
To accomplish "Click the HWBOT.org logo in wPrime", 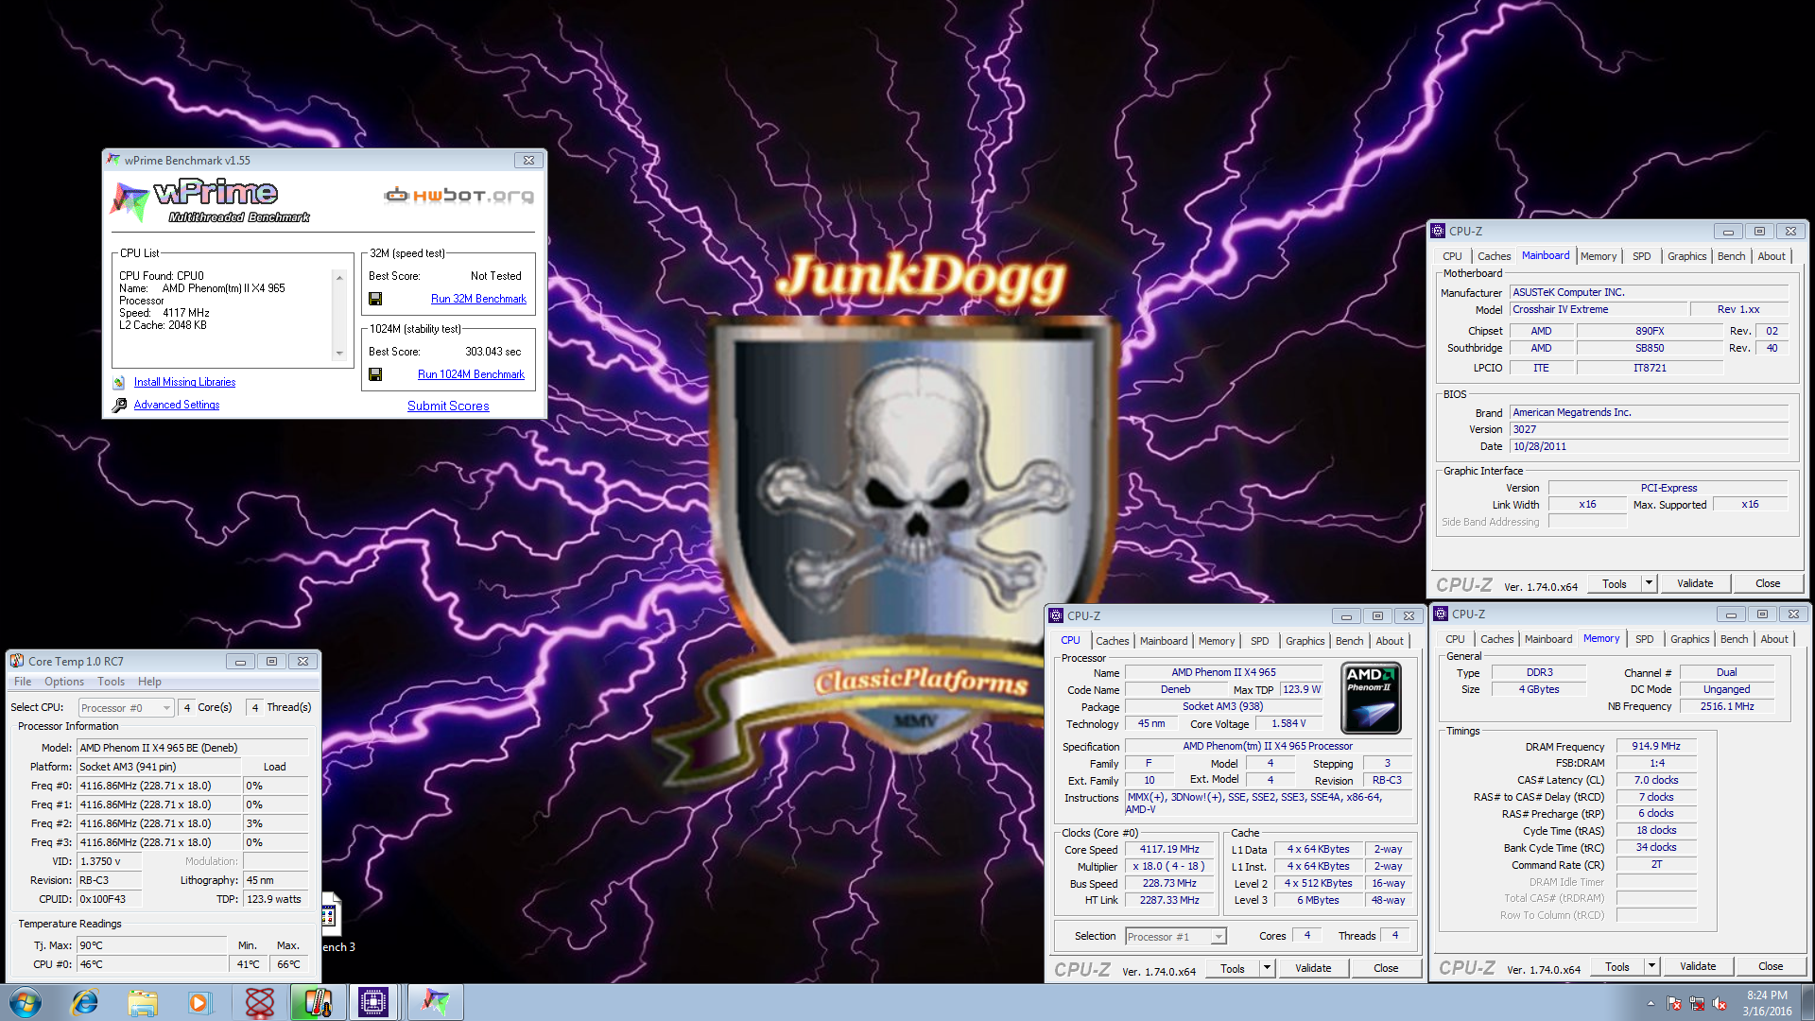I will point(459,196).
